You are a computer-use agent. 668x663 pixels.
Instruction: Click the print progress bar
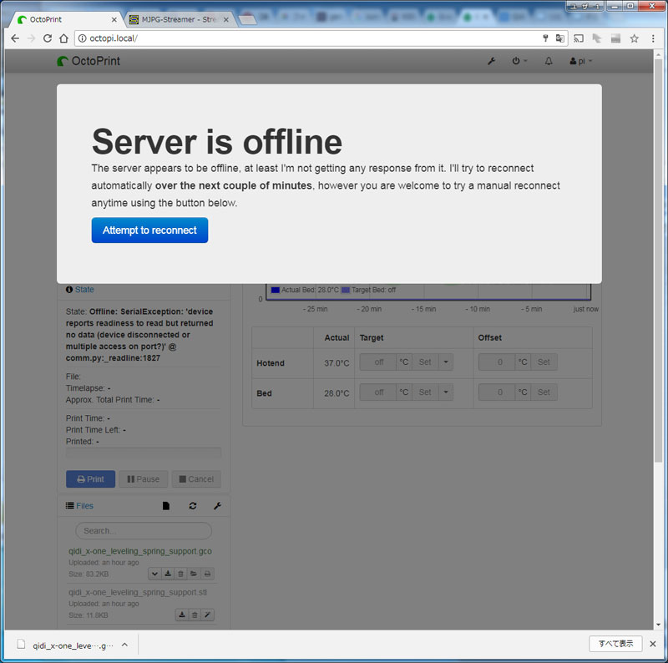click(x=144, y=452)
